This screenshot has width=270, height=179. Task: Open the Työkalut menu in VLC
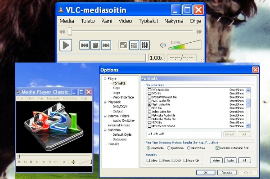pyautogui.click(x=148, y=21)
